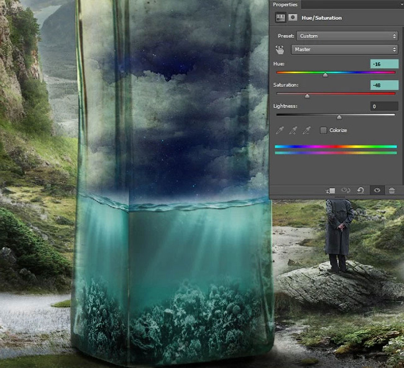
Task: Focus the Saturation value field showing -48
Action: (x=384, y=85)
